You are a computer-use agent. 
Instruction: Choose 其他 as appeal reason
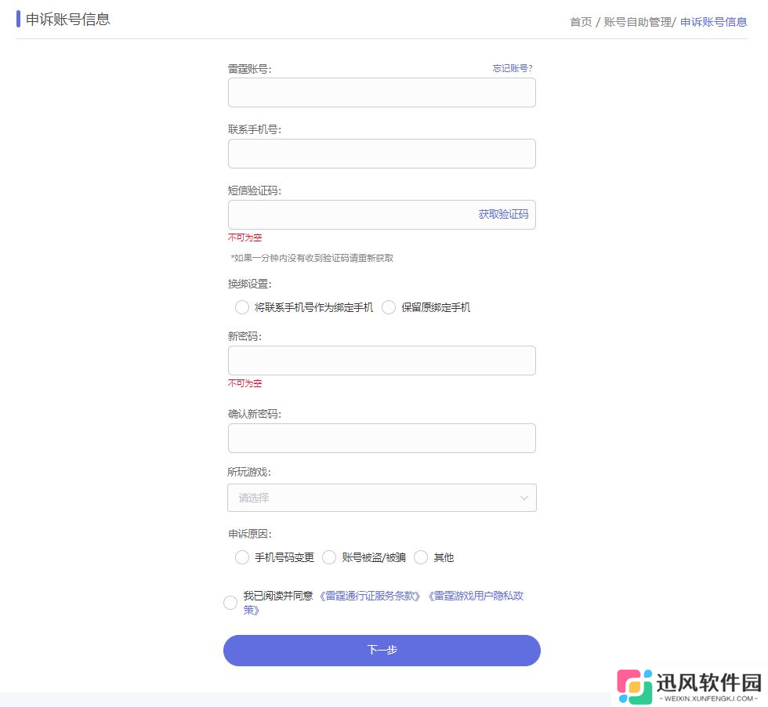(421, 557)
